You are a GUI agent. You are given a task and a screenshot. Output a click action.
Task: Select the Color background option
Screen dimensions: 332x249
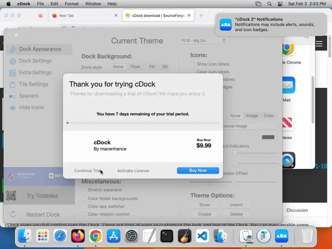(x=269, y=116)
